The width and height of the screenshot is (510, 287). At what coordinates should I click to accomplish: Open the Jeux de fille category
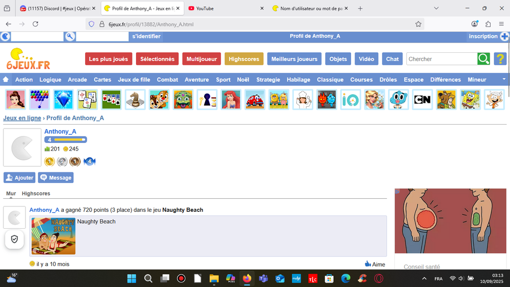click(x=134, y=80)
